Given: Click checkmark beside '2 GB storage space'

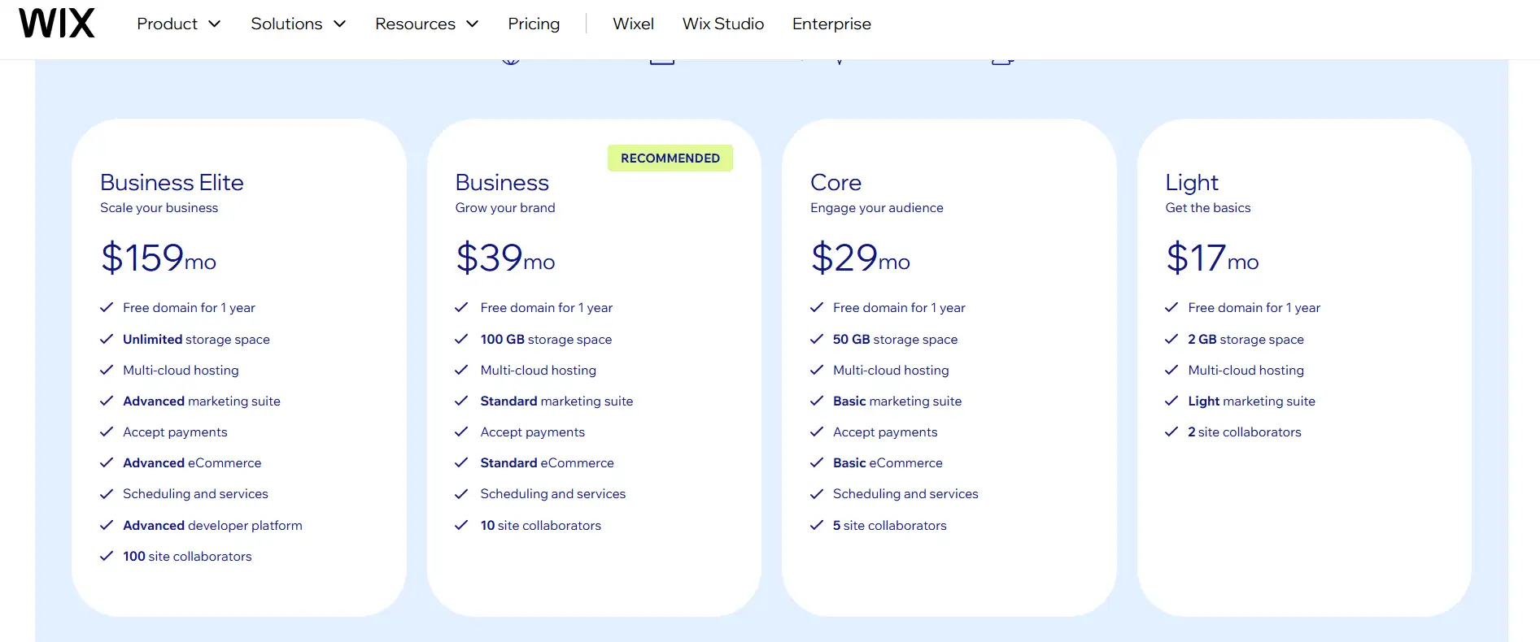Looking at the screenshot, I should pos(1171,339).
